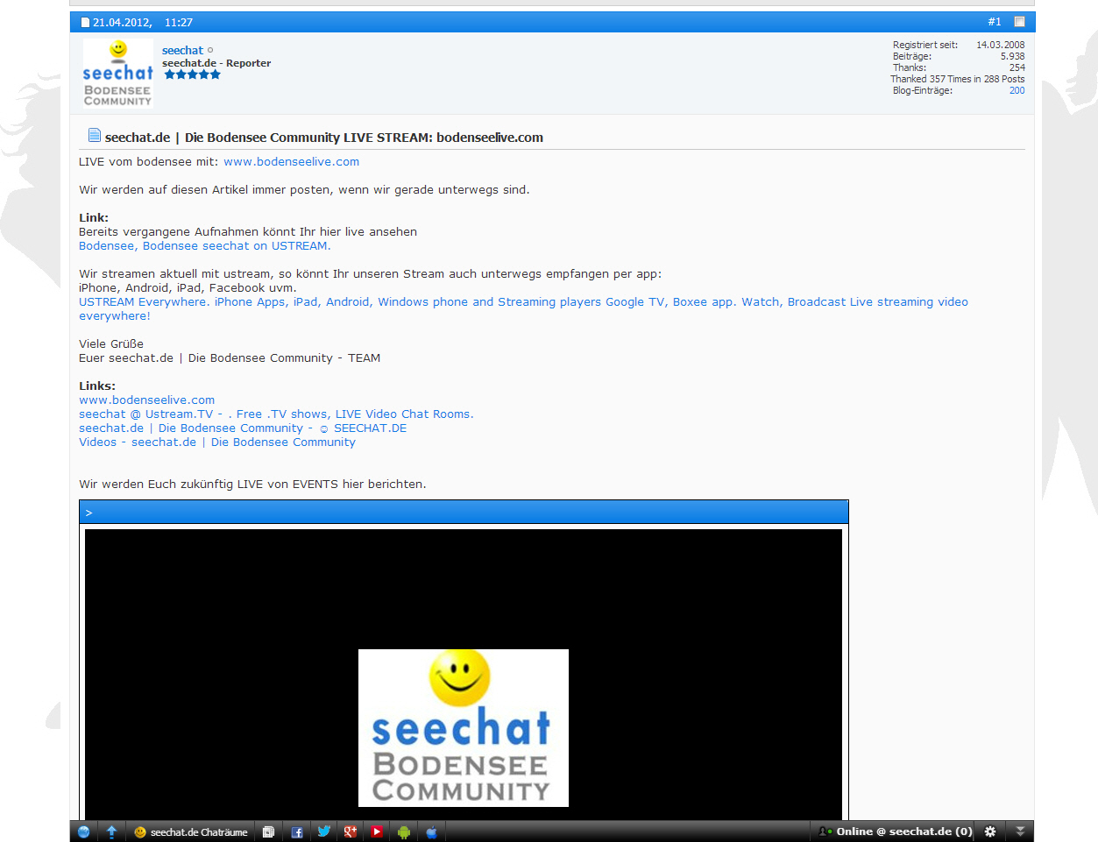Click the blue Apple icon
This screenshot has height=842, width=1098.
click(x=431, y=831)
